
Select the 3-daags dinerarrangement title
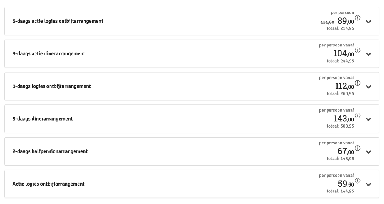pyautogui.click(x=43, y=119)
